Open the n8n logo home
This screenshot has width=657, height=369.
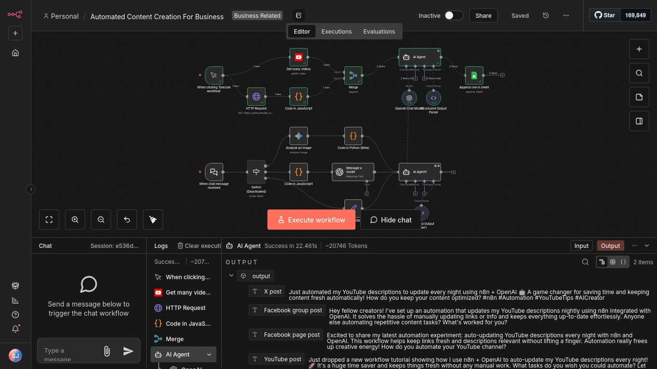(x=15, y=15)
